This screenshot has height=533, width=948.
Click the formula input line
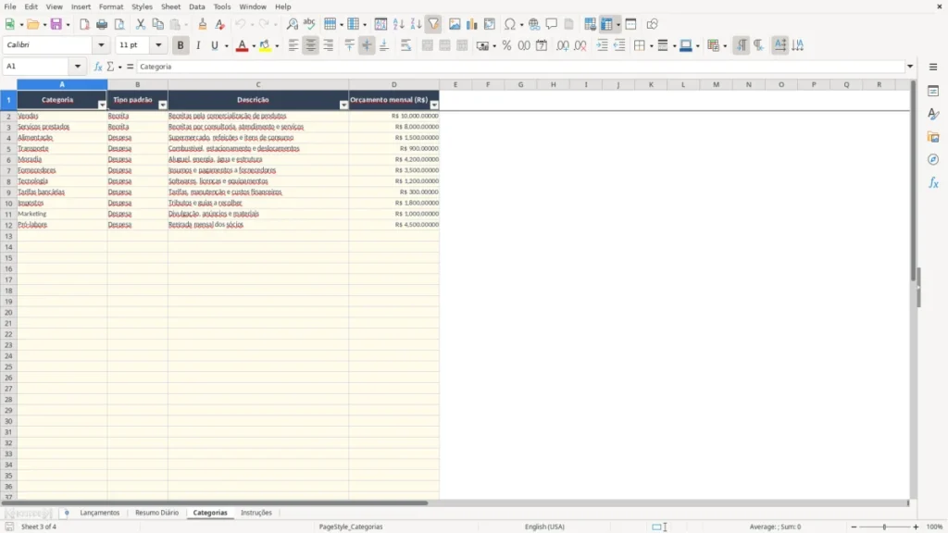[x=520, y=67]
